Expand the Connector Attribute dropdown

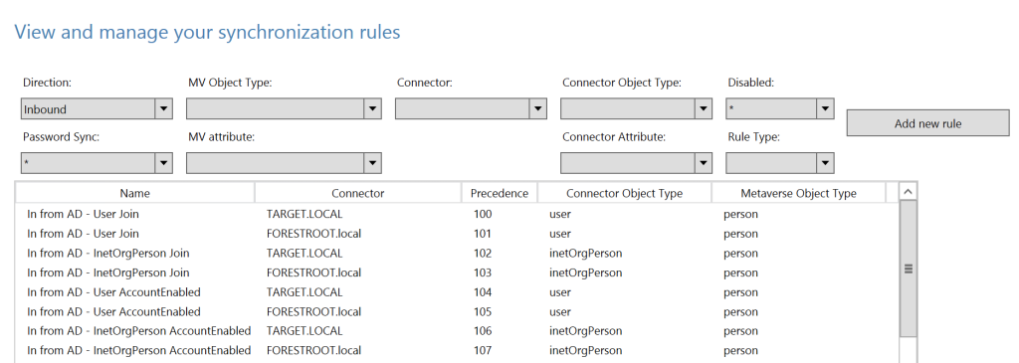[x=636, y=163]
